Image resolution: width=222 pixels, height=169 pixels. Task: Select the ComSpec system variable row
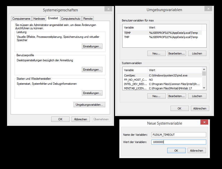click(163, 75)
